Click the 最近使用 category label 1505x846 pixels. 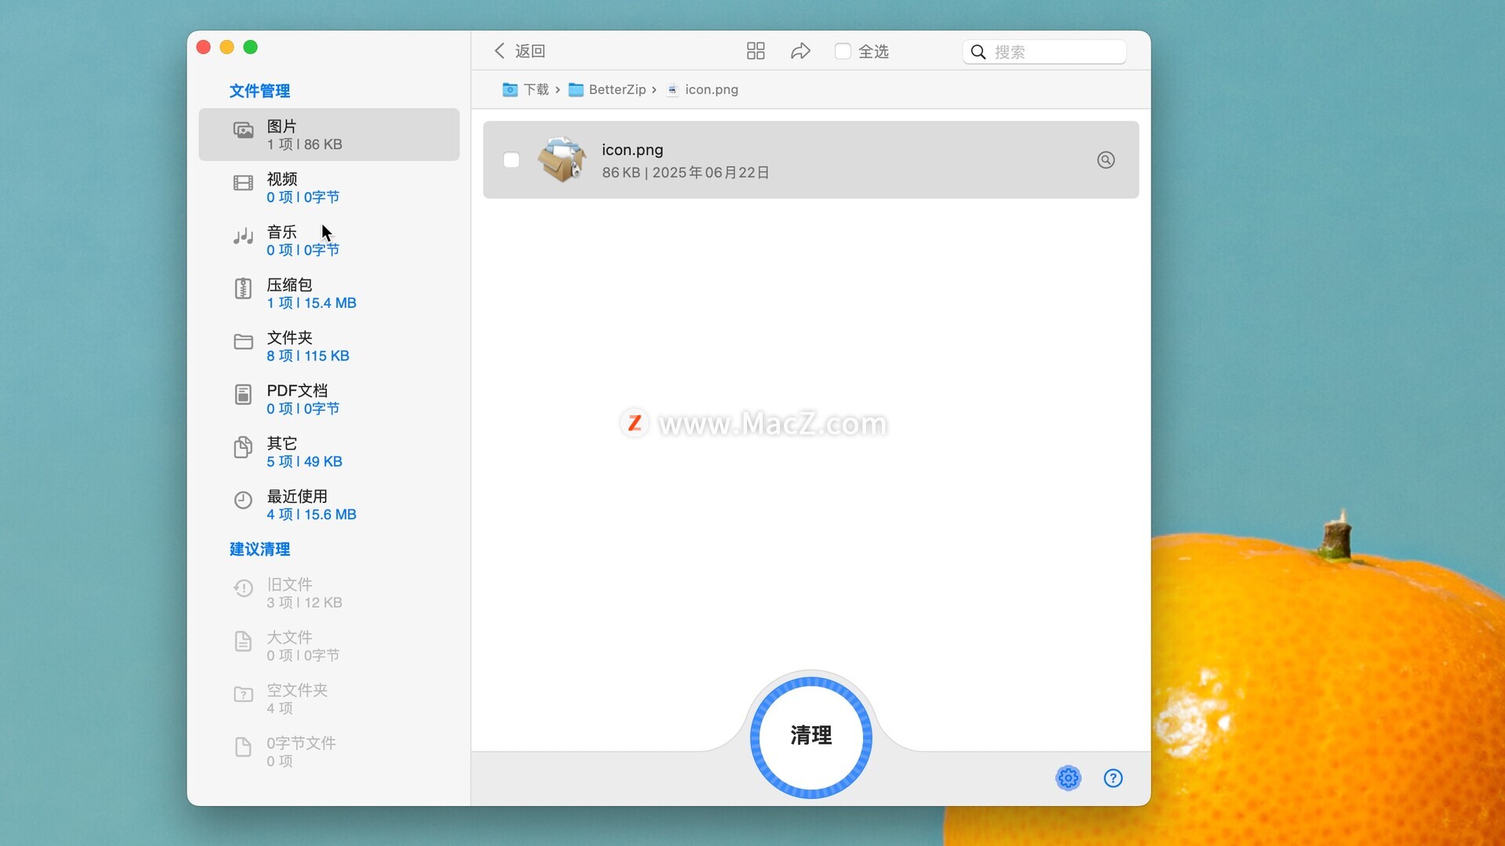(297, 496)
